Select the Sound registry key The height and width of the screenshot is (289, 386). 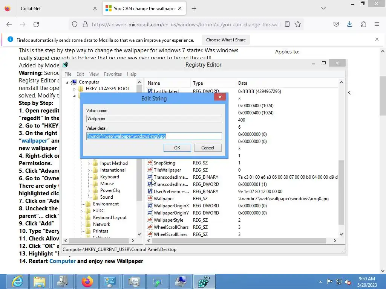(106, 197)
